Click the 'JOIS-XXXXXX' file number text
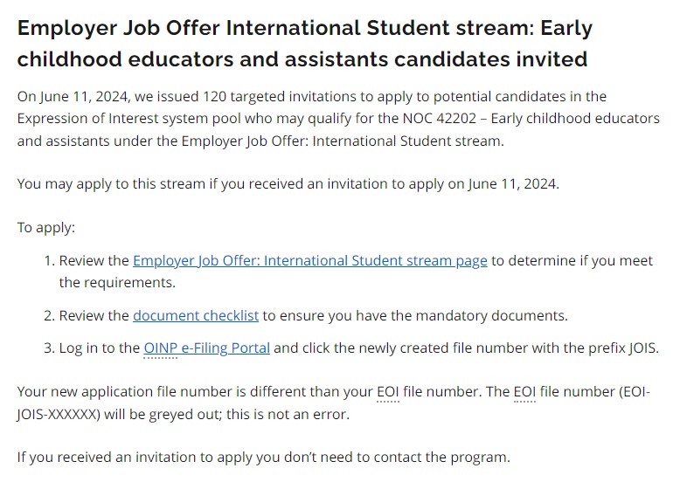 pos(56,414)
